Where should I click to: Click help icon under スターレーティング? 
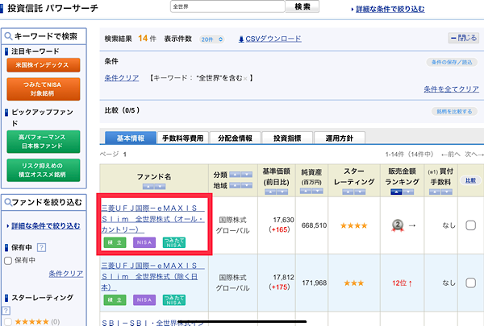point(6,310)
